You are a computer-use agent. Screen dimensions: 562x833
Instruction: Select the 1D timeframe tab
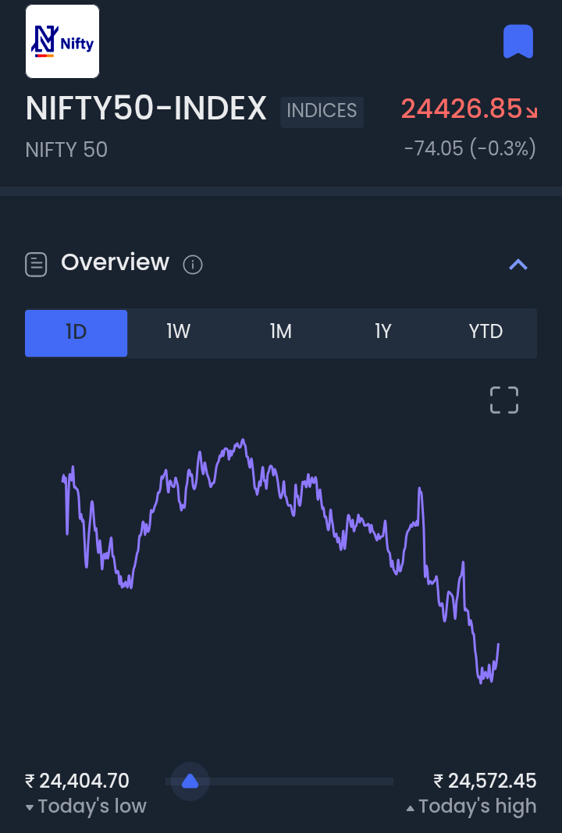pos(76,333)
